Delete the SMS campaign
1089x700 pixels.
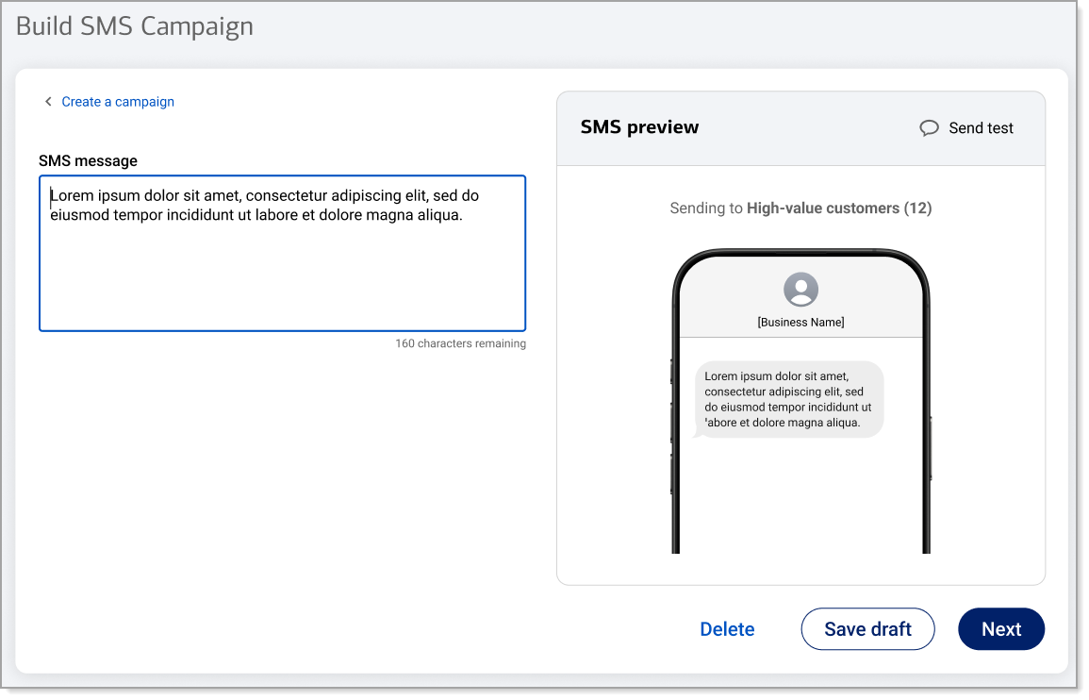(727, 629)
